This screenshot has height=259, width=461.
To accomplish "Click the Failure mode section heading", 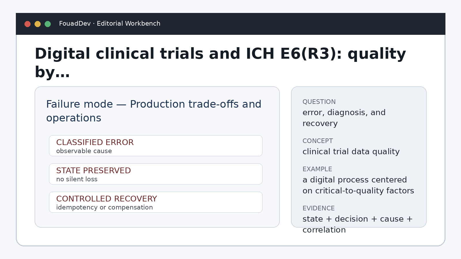I will [154, 111].
